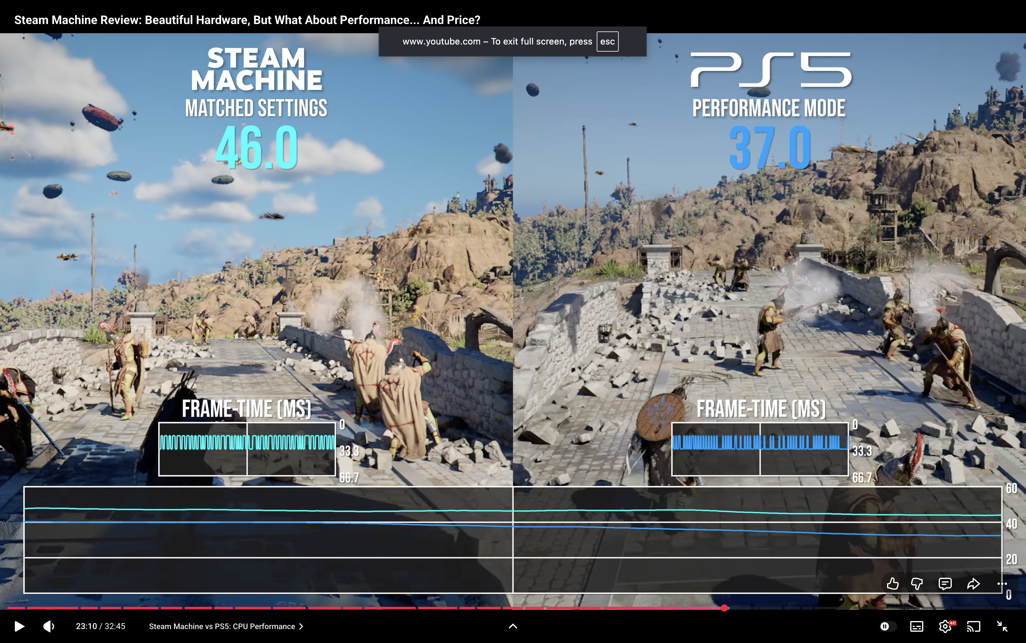Viewport: 1026px width, 643px height.
Task: Toggle the autoplay switch
Action: point(888,626)
